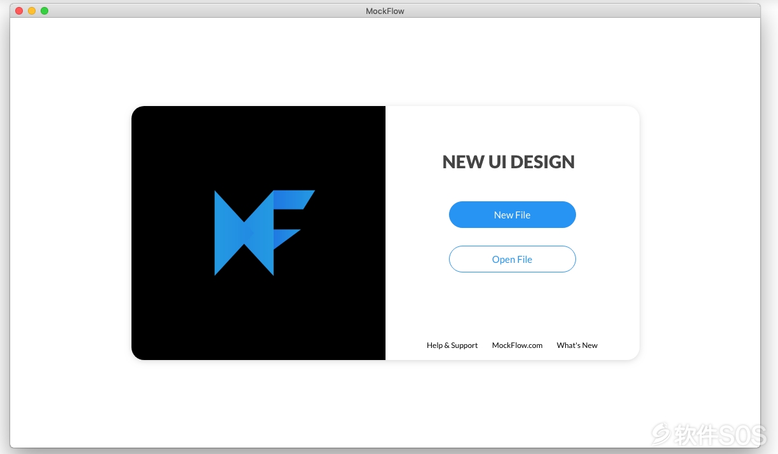Close the MockFlow window with red button
This screenshot has width=778, height=454.
[x=19, y=11]
